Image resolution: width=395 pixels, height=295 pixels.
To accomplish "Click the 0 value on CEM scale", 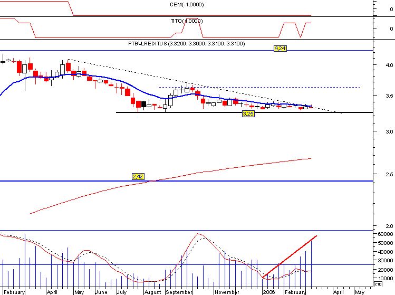I will (x=391, y=9).
